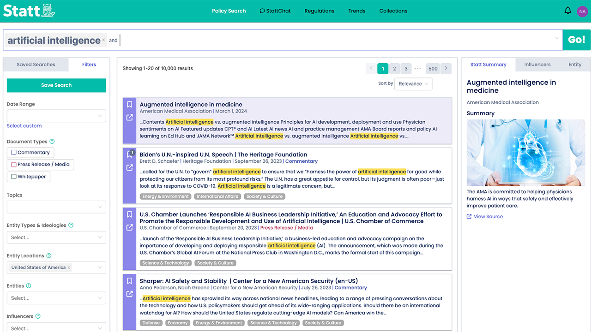591x332 pixels.
Task: Tick the Whitepaper document type checkbox
Action: click(14, 177)
